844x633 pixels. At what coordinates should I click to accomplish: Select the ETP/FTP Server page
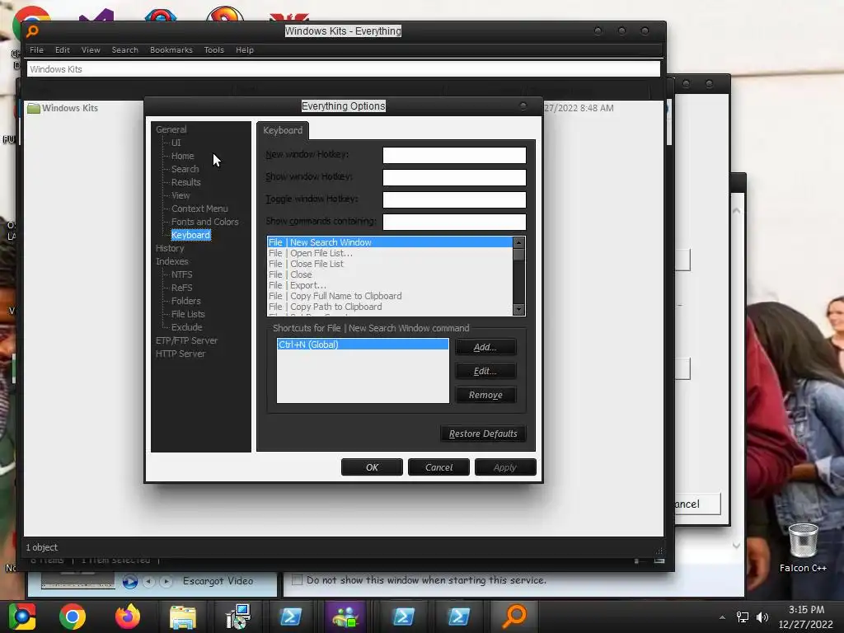tap(186, 340)
